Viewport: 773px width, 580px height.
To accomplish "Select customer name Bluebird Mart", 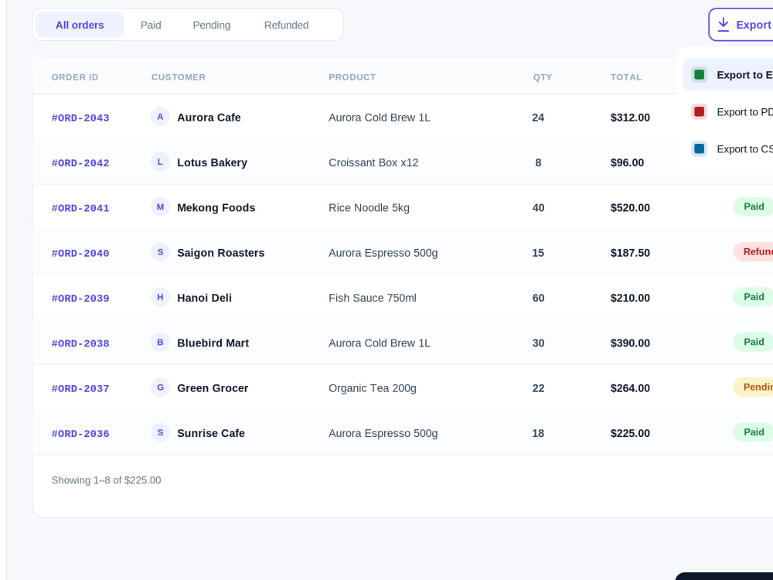I will (213, 343).
